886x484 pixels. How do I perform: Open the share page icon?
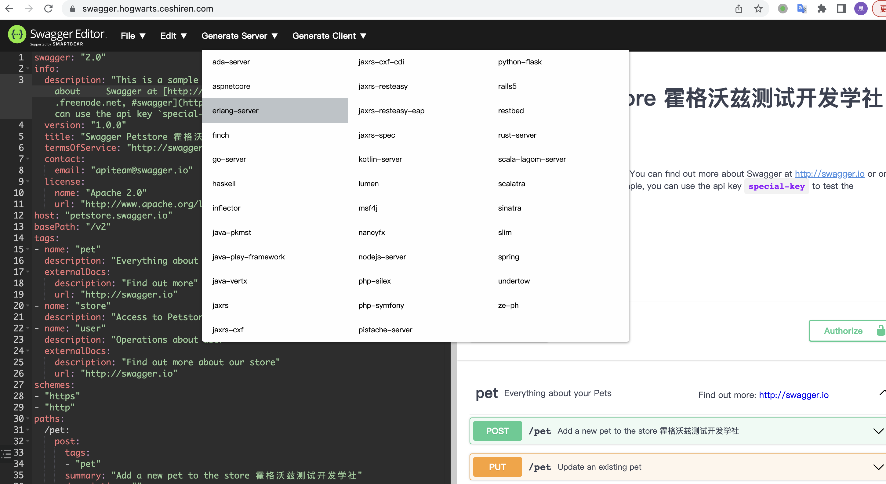point(739,9)
